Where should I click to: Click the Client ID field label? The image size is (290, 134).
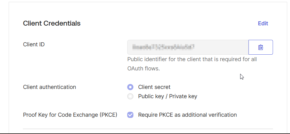(x=34, y=44)
